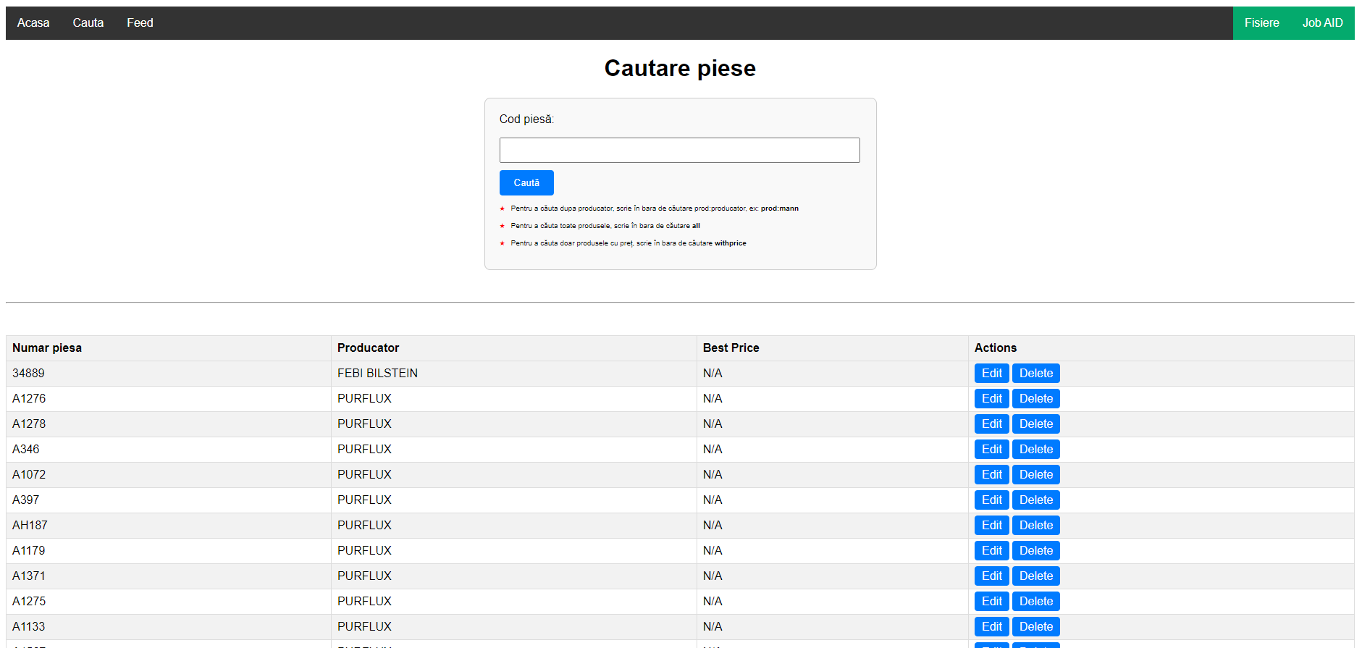Screen dimensions: 1362x648
Task: Open the Feed page
Action: point(140,23)
